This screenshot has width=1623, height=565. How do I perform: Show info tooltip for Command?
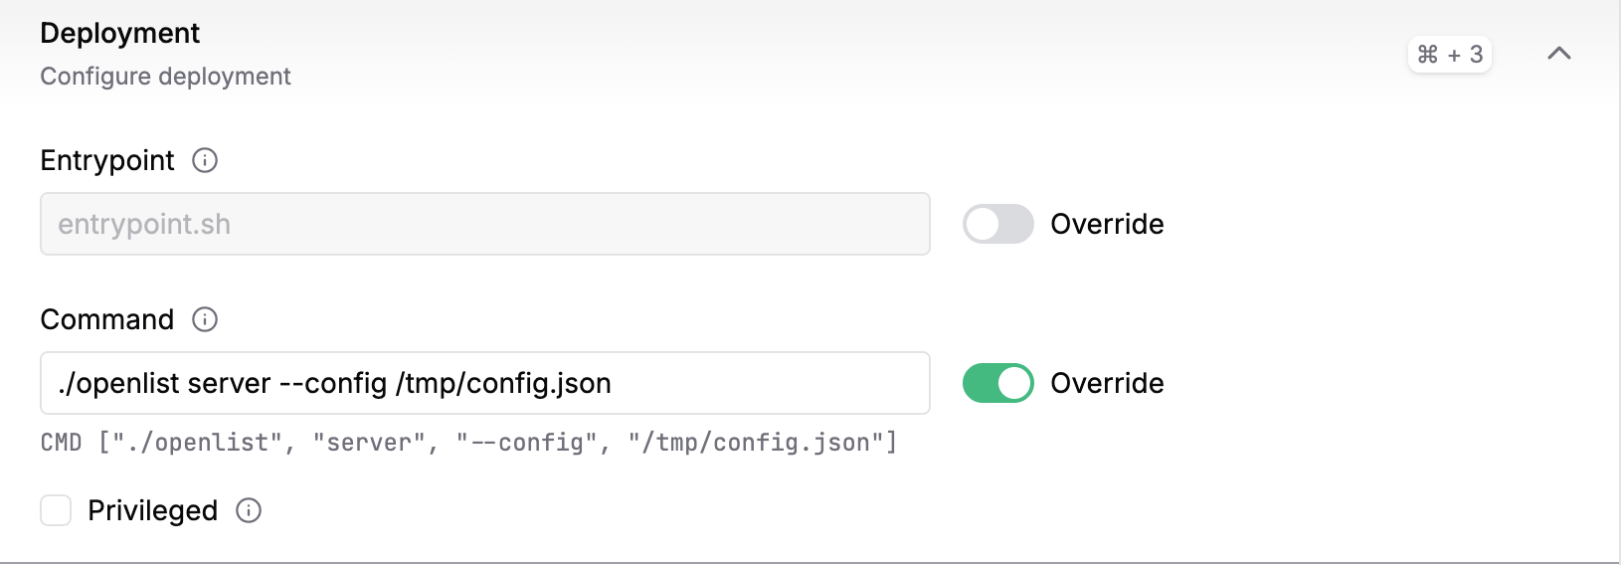tap(205, 319)
